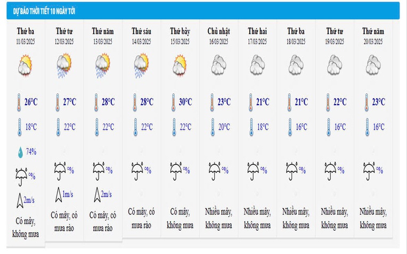Click the low thermometer icon for 20/03/2025

coord(367,127)
